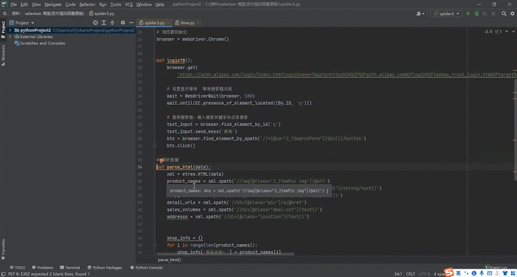Start debugging with the bug icon
Viewport: 517px width, 277px height.
click(x=476, y=14)
